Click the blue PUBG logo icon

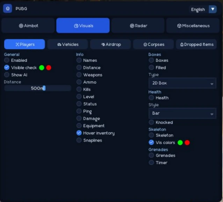(8, 9)
